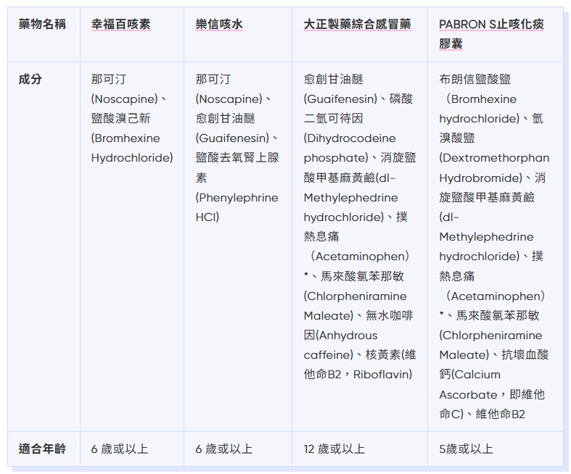Viewport: 571px width, 474px height.
Task: Click Bromhexine Hydrochloride in 幸福百咳素 ingredients
Action: point(131,148)
